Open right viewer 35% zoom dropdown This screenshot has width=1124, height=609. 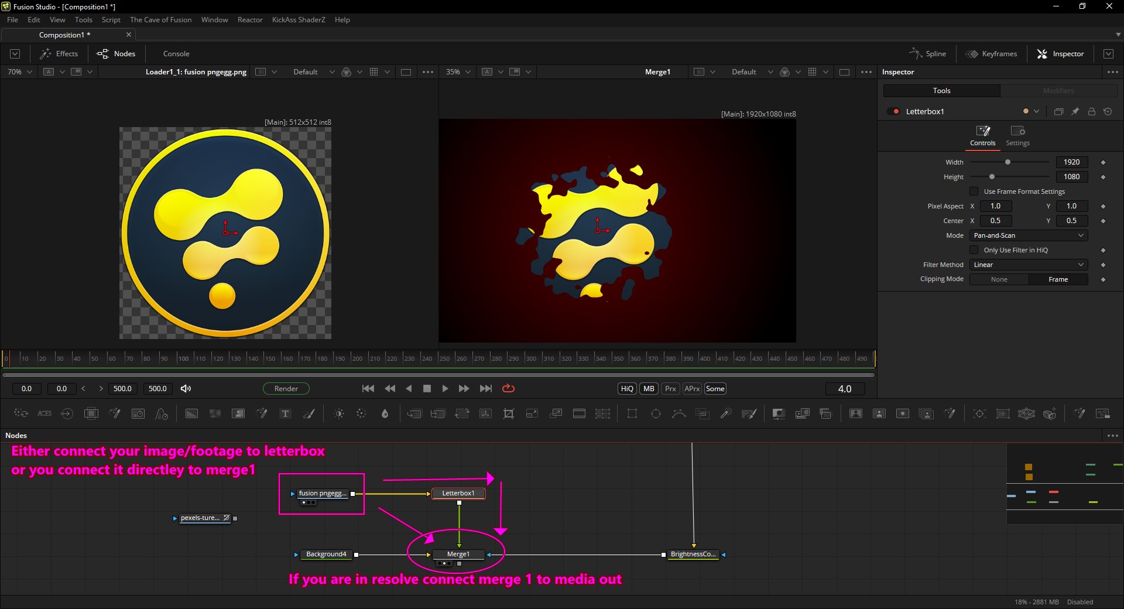point(458,72)
